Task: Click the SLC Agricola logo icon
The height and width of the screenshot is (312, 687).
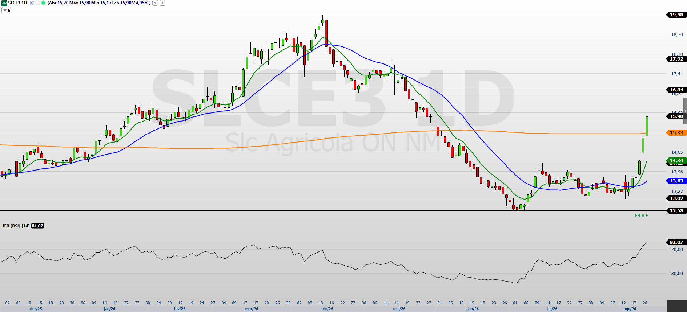Action: 4,3
